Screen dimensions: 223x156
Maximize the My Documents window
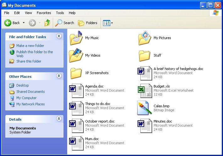[210, 5]
